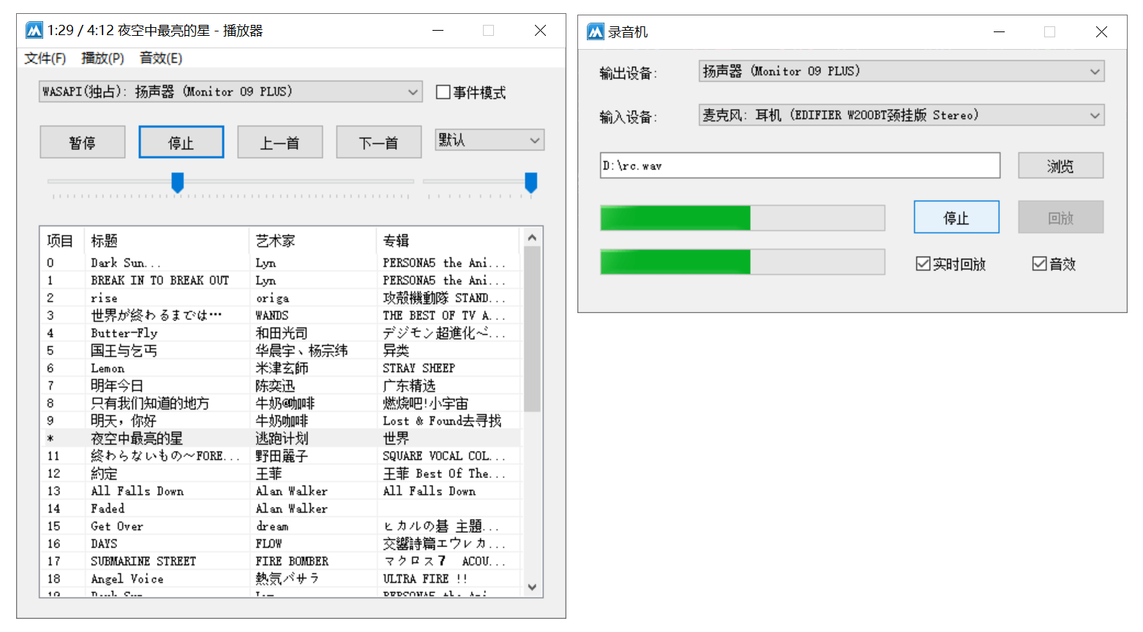Viewport: 1143px width, 632px height.
Task: Select the Angel Voice track
Action: (127, 579)
